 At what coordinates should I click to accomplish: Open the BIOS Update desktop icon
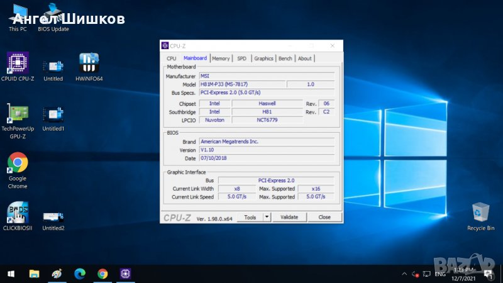click(x=53, y=14)
